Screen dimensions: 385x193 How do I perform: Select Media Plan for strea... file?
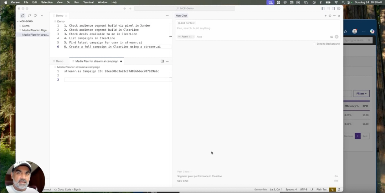click(35, 35)
